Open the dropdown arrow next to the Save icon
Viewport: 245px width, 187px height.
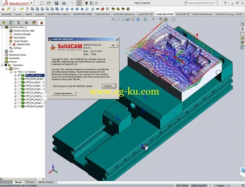60,3
